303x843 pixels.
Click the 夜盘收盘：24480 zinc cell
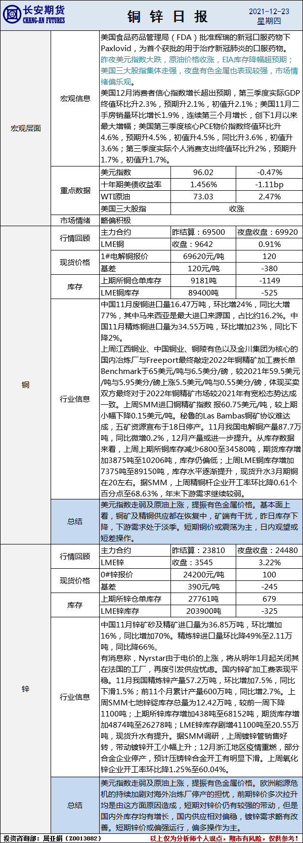(x=269, y=550)
